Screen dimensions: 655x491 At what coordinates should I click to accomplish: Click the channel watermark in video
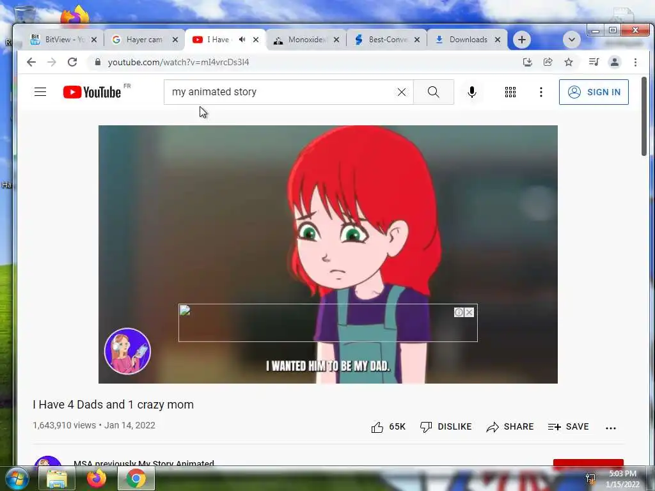coord(127,351)
